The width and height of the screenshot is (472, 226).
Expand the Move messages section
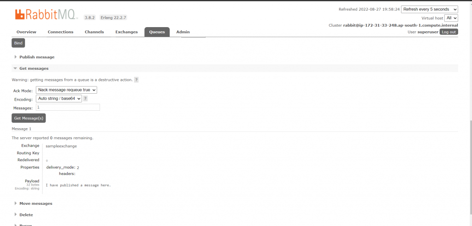(x=35, y=203)
